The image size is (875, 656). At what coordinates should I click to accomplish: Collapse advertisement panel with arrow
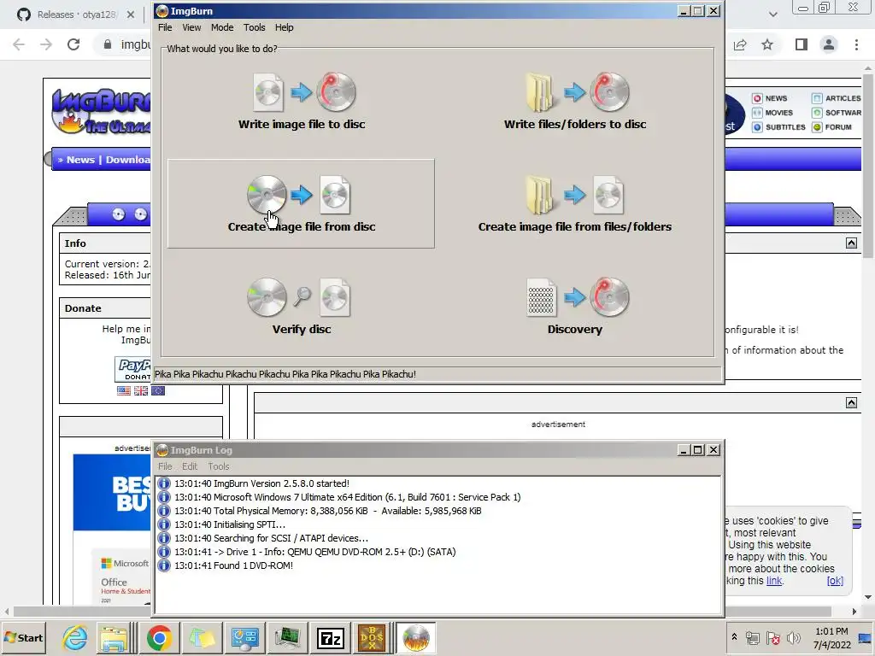pos(851,403)
